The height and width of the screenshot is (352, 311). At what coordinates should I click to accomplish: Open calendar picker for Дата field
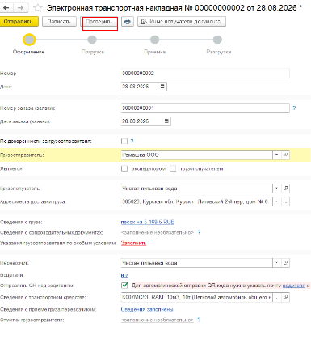click(x=162, y=87)
